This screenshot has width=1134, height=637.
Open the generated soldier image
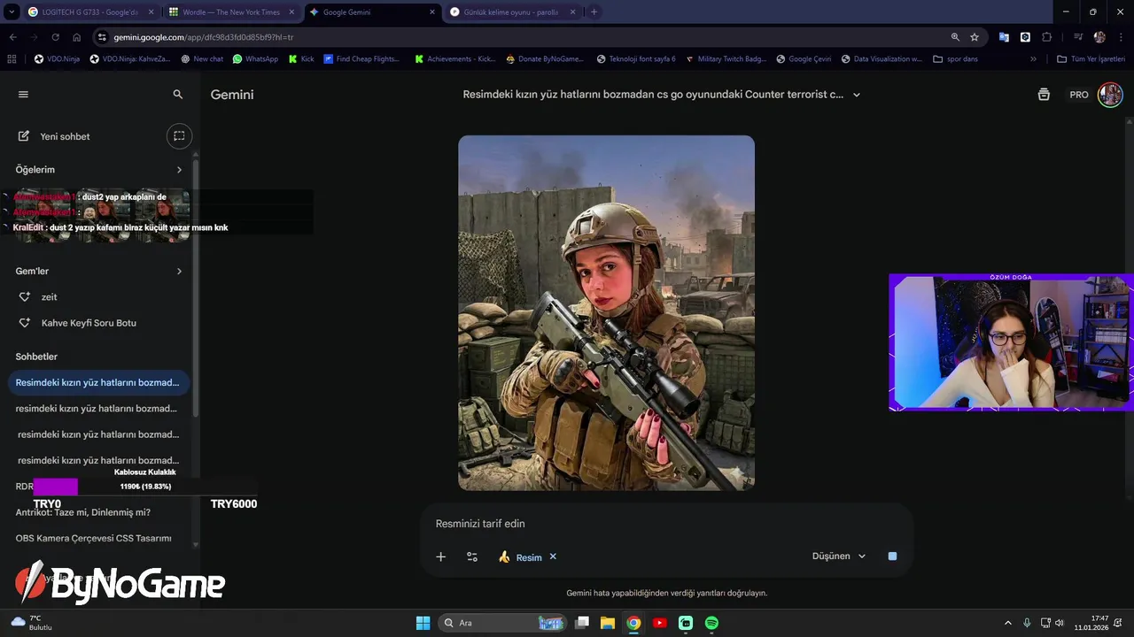[606, 312]
